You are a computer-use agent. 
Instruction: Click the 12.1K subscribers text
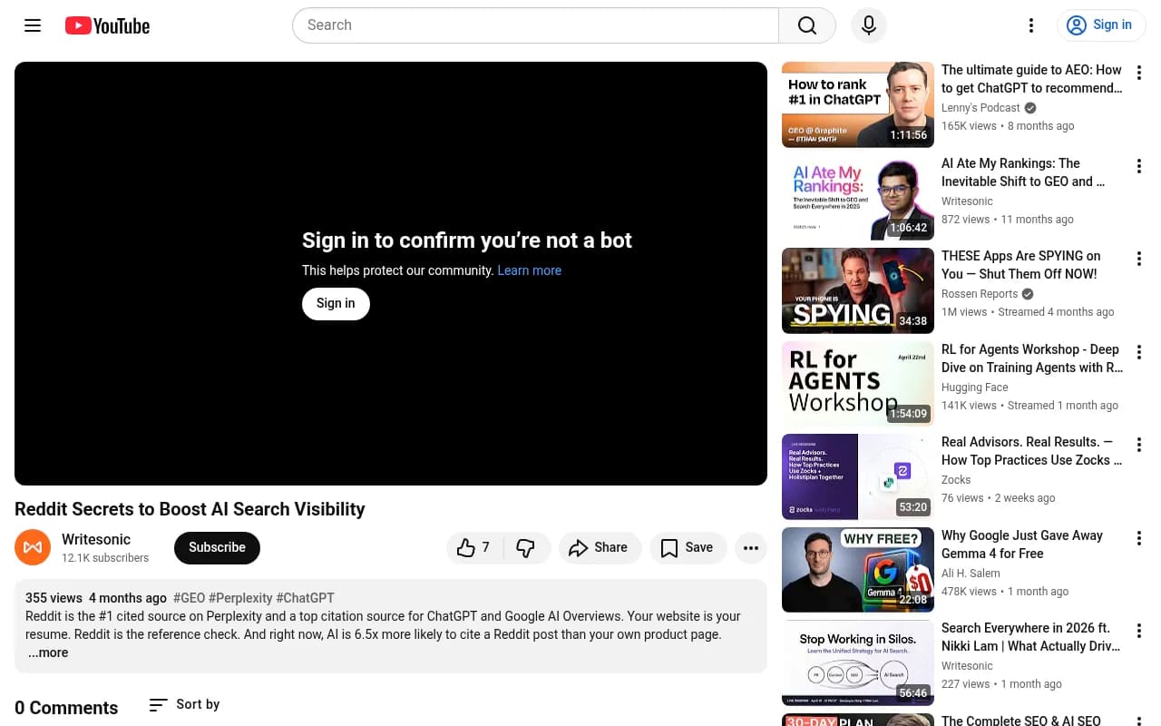[x=105, y=558]
